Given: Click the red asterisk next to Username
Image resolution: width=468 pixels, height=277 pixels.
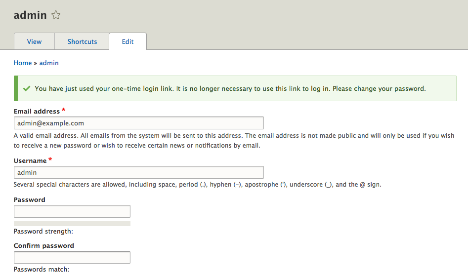Looking at the screenshot, I should (x=50, y=159).
